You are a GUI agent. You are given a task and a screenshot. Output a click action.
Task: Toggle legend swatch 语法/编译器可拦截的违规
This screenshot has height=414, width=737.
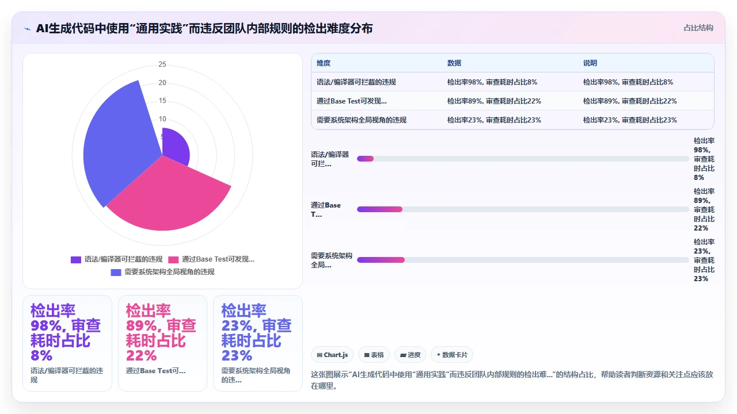(76, 259)
